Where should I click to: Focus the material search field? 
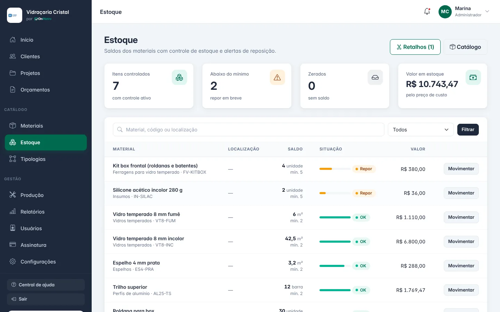point(248,130)
